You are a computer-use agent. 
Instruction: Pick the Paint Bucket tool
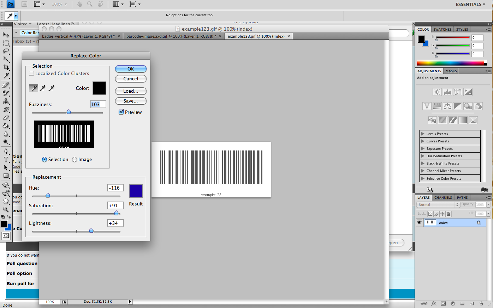(6, 126)
